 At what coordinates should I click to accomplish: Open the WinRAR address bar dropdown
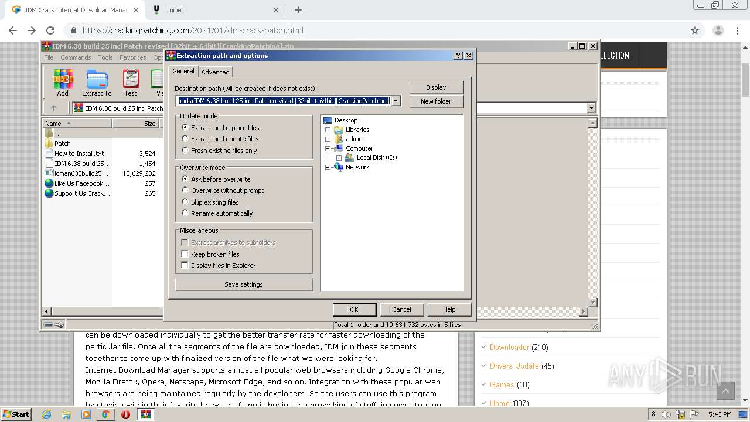click(591, 108)
